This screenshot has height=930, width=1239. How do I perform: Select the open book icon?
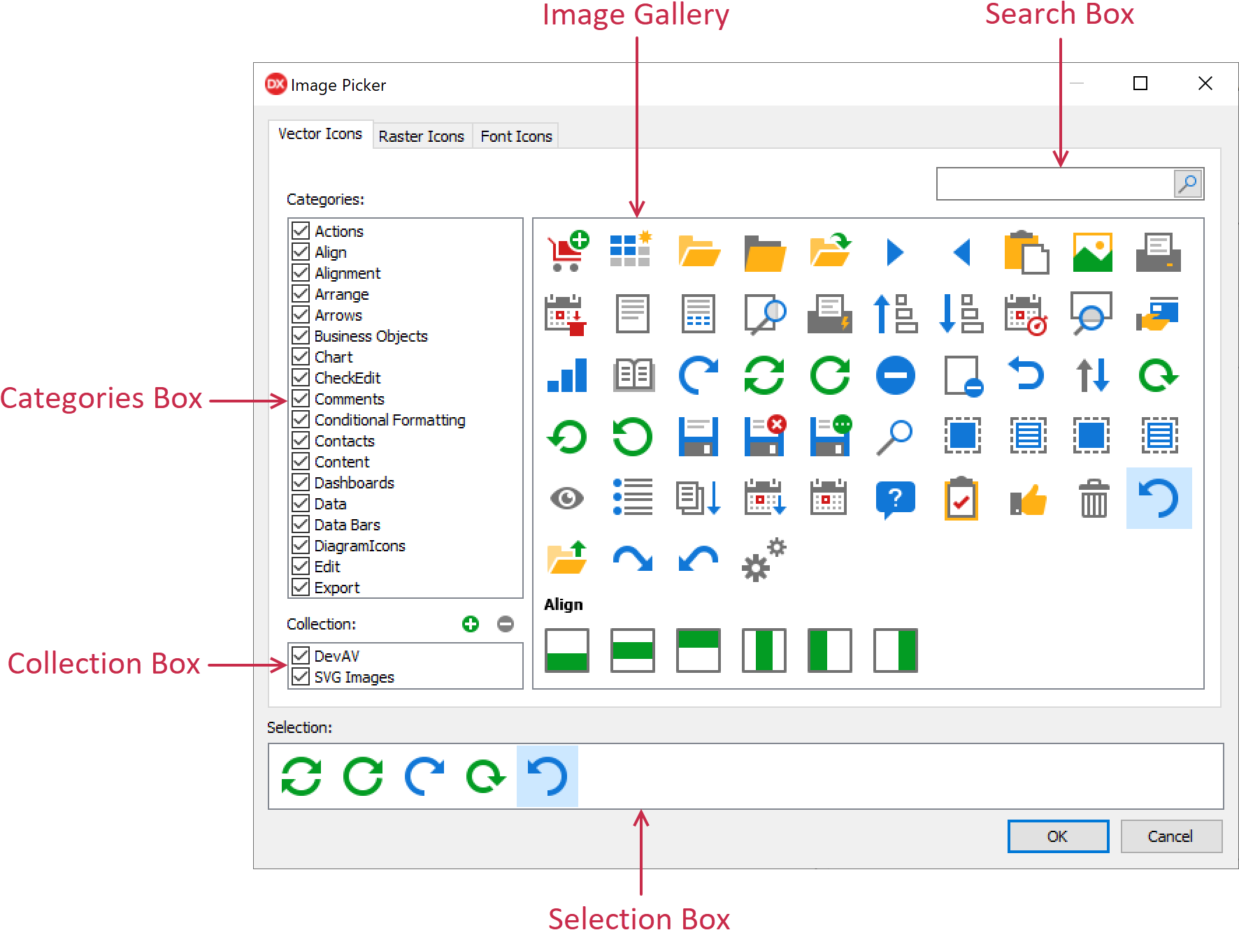pyautogui.click(x=633, y=375)
